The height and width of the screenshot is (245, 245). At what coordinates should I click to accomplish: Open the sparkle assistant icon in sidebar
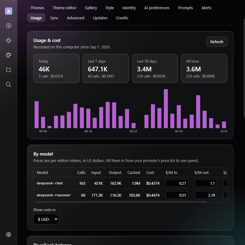pyautogui.click(x=9, y=40)
